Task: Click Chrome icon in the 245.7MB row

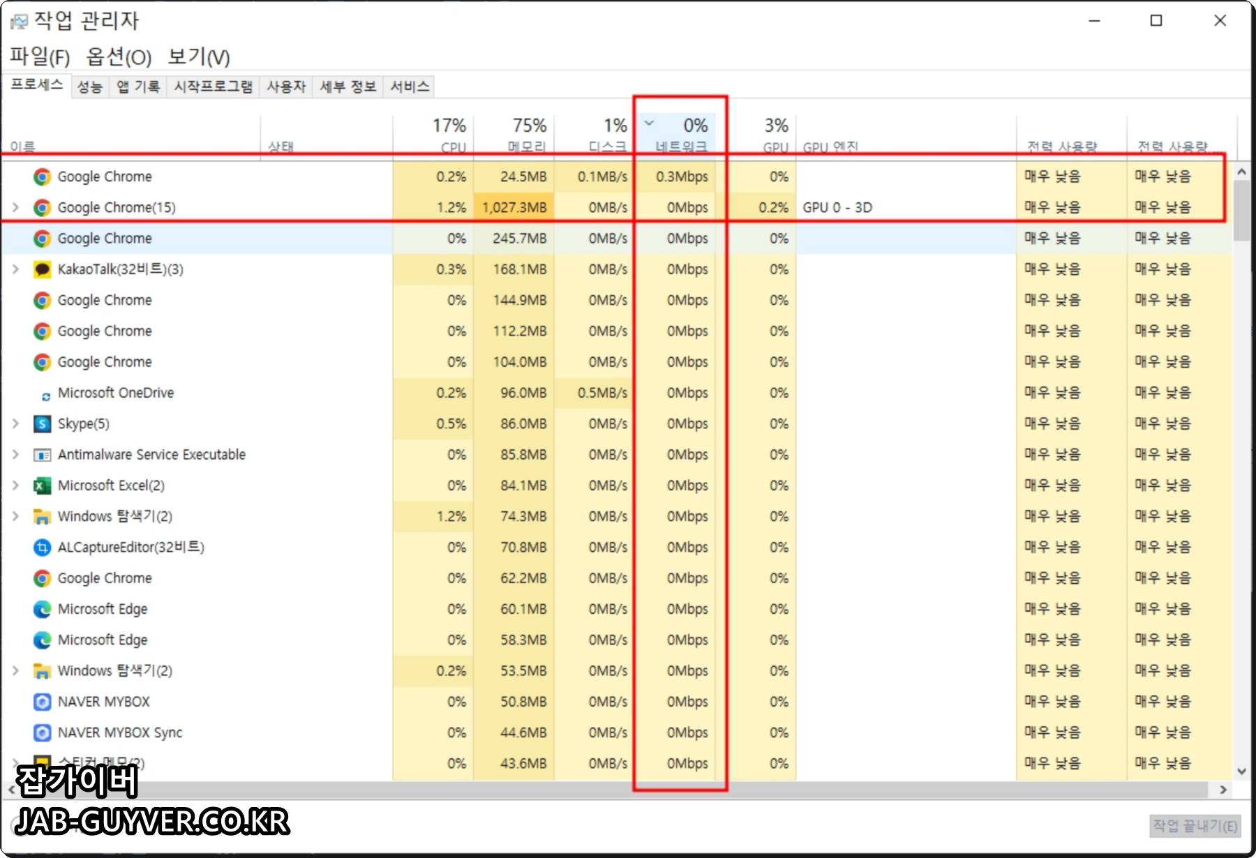Action: (x=42, y=239)
